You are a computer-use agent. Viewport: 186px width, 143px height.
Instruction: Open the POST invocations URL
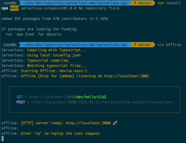point(102,102)
